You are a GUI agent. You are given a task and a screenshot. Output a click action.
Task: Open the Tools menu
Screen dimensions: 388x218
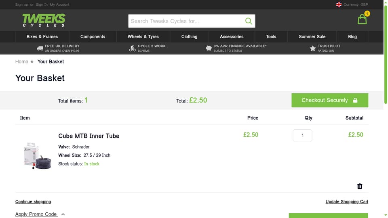point(271,37)
